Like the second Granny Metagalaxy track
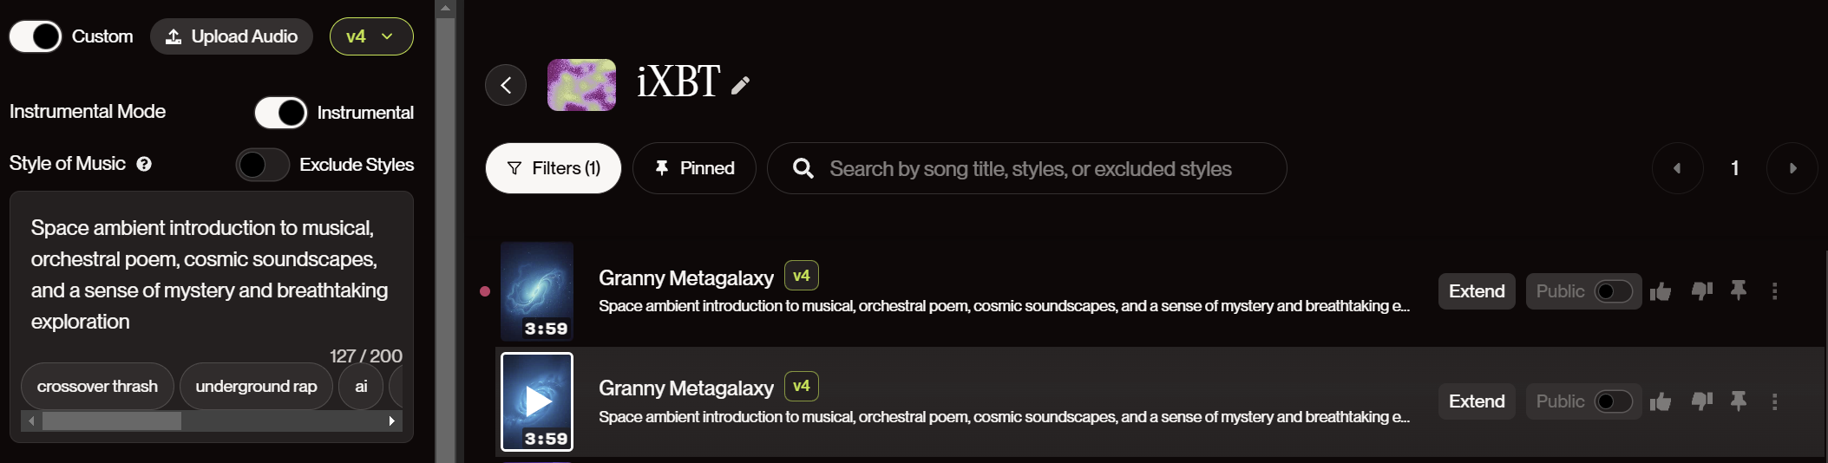The width and height of the screenshot is (1828, 463). point(1661,401)
